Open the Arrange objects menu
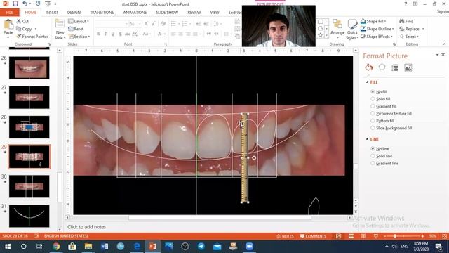This screenshot has height=253, width=449. (x=337, y=29)
